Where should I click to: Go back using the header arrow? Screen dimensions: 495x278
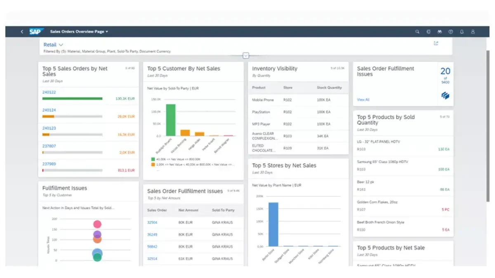(22, 32)
